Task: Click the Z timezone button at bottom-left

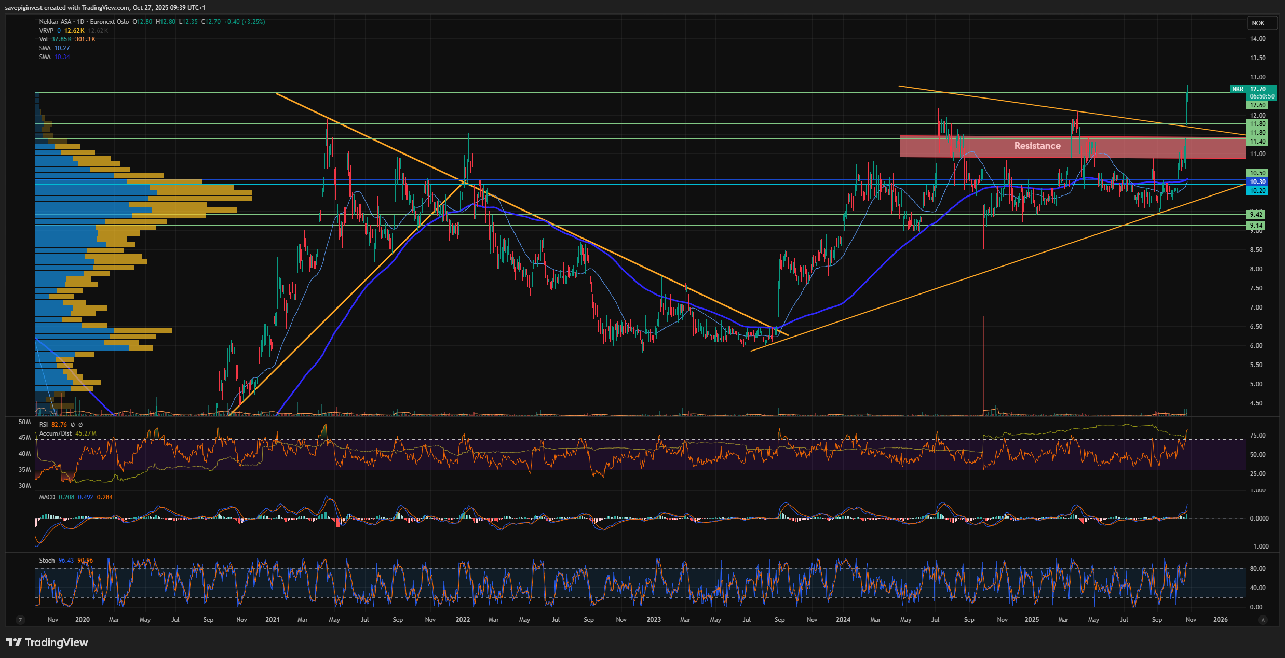Action: pos(20,620)
